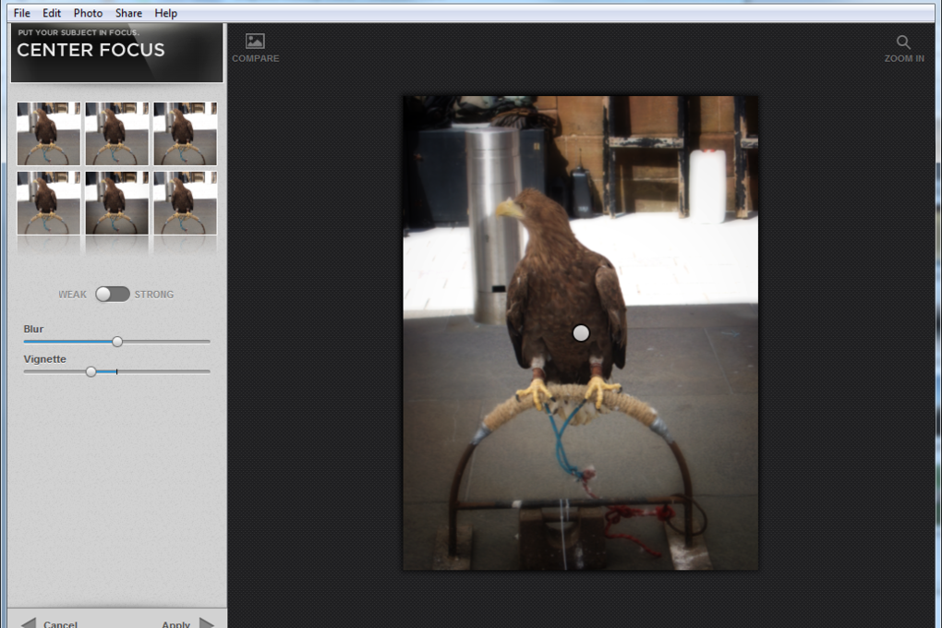942x628 pixels.
Task: Click Apply to confirm Center Focus
Action: pyautogui.click(x=187, y=623)
